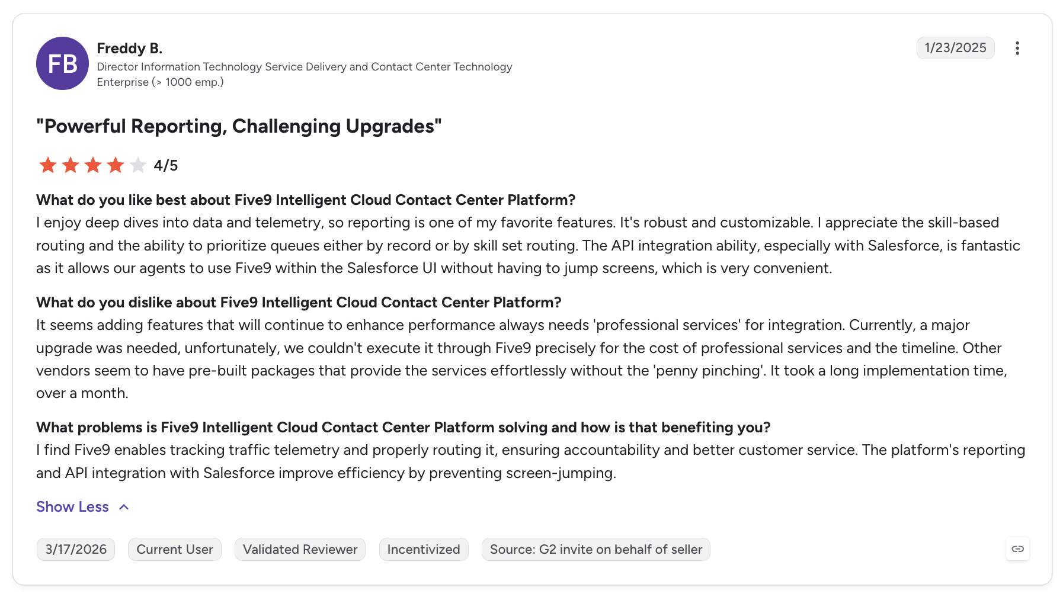Viewport: 1063px width, 597px height.
Task: Collapse the review with Show Less
Action: point(72,507)
